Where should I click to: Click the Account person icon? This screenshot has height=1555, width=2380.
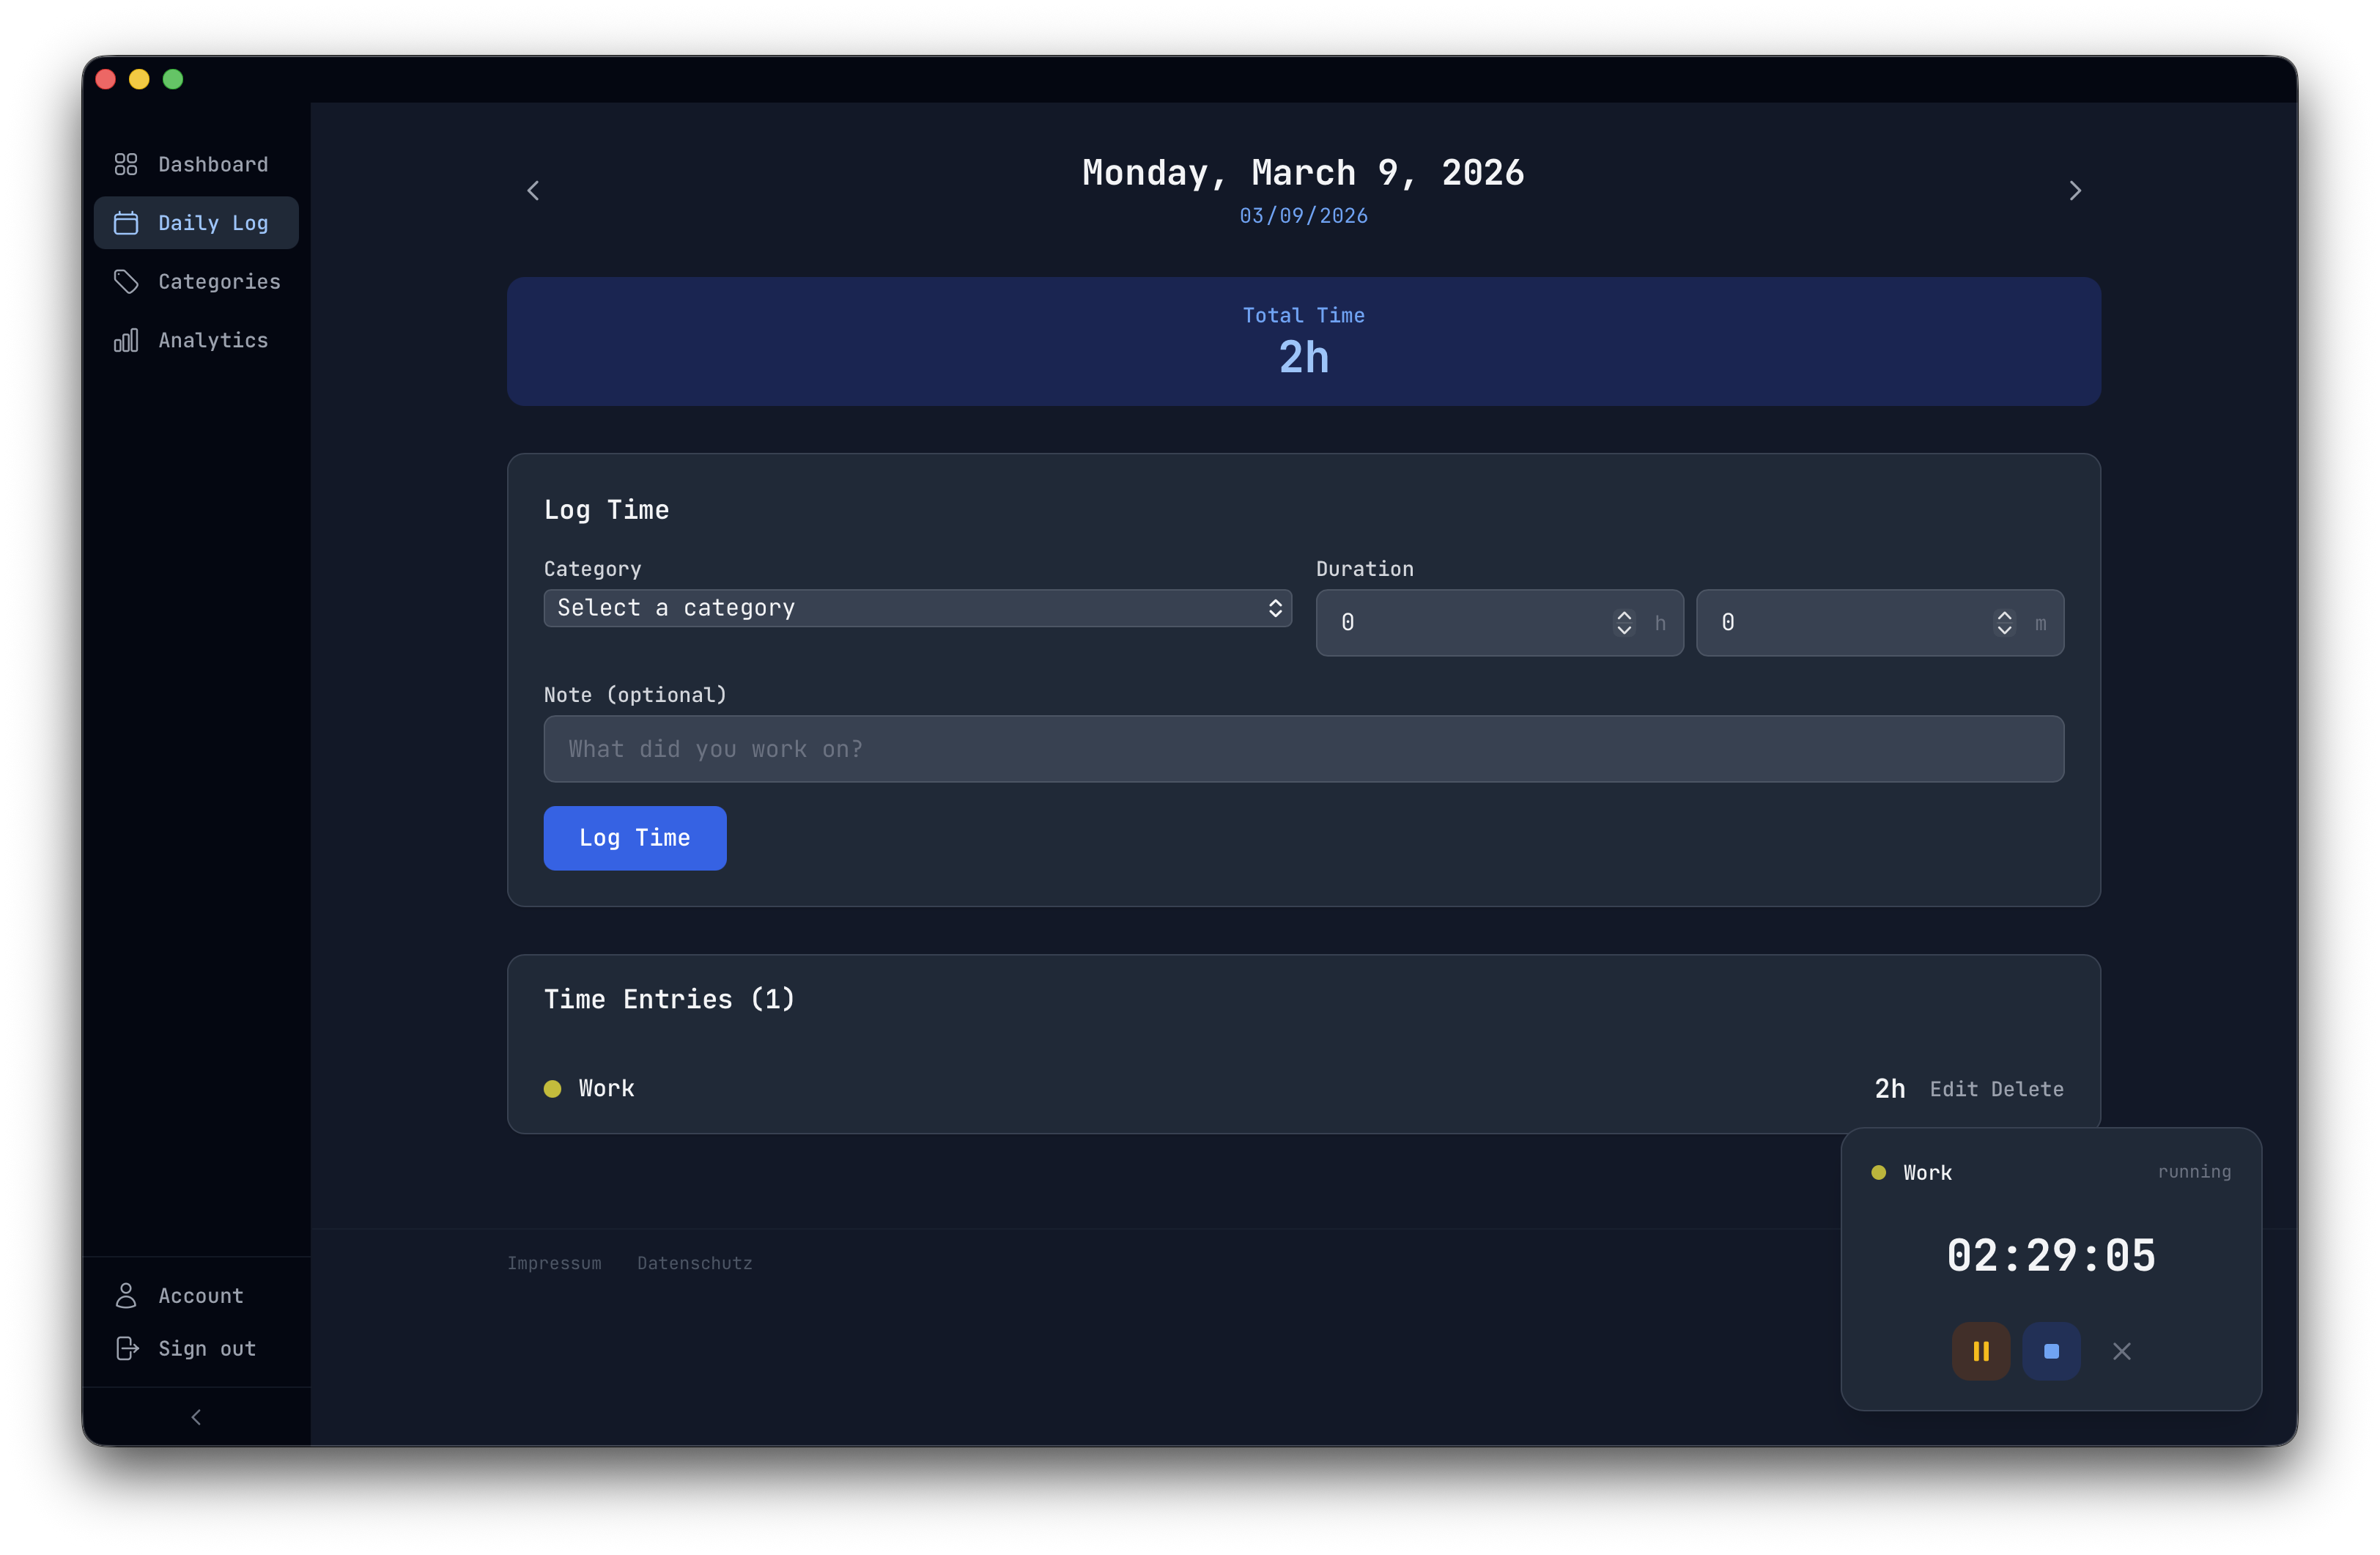coord(126,1296)
